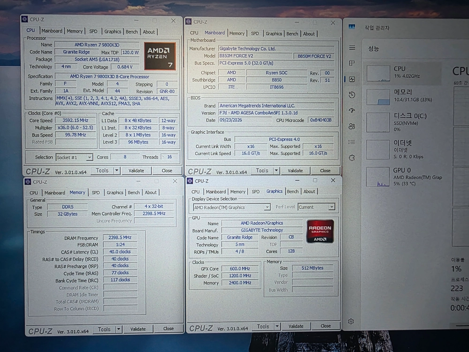Click the GPU memory Size value 512 MBytes
Screen dimensions: 469x352
coord(312,268)
